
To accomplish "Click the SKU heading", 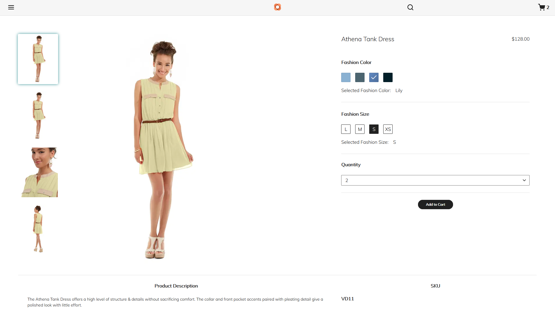I will tap(435, 286).
